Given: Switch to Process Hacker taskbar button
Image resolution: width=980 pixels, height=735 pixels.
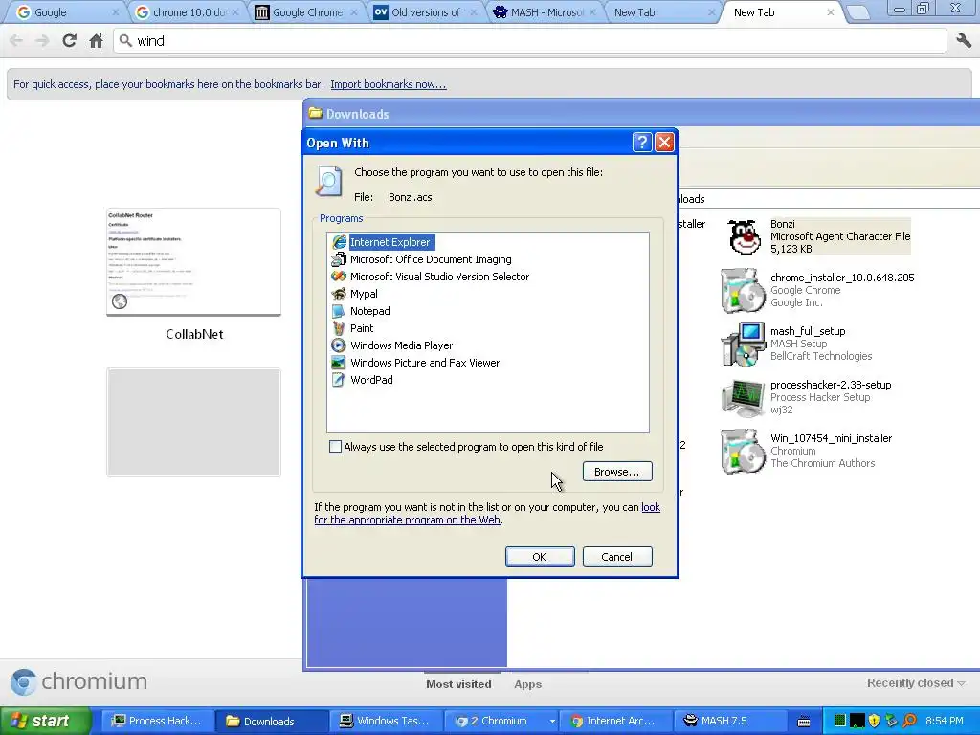Looking at the screenshot, I should [x=158, y=721].
